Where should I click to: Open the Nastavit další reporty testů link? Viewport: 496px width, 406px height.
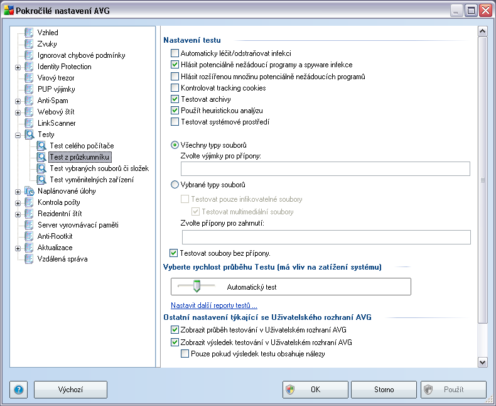pos(214,305)
